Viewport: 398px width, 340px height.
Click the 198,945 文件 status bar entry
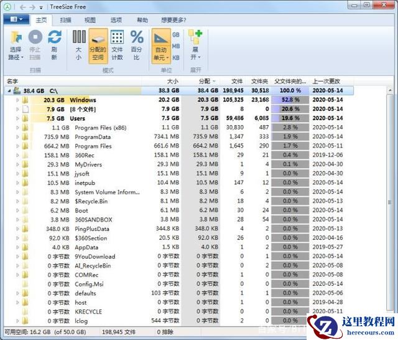[x=119, y=332]
